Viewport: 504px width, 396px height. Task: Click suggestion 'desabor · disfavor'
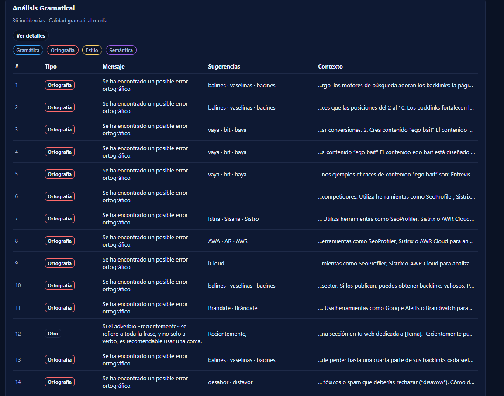click(x=230, y=382)
